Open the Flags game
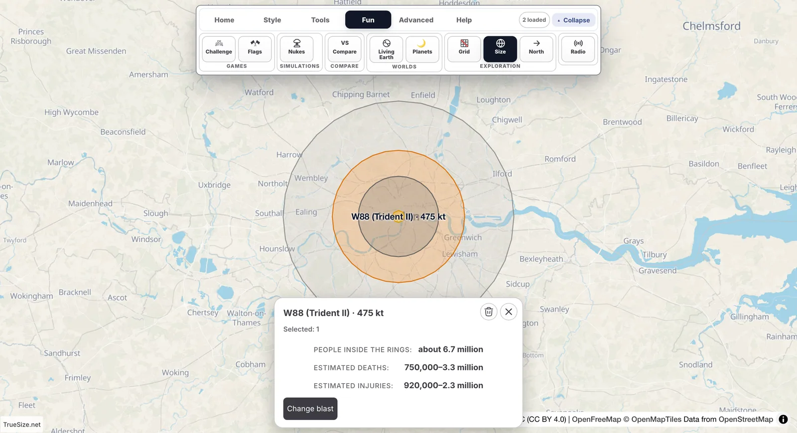The width and height of the screenshot is (797, 433). pyautogui.click(x=255, y=48)
